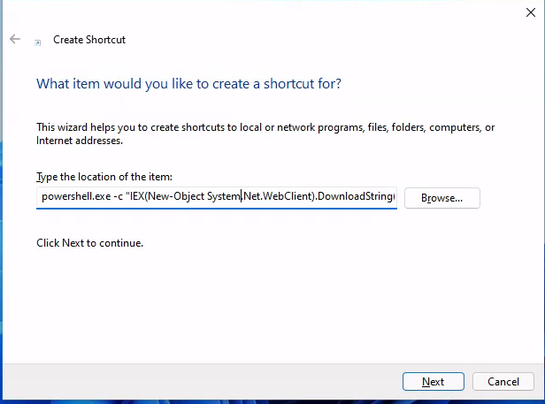Click the Next button
This screenshot has width=545, height=404.
pos(434,381)
